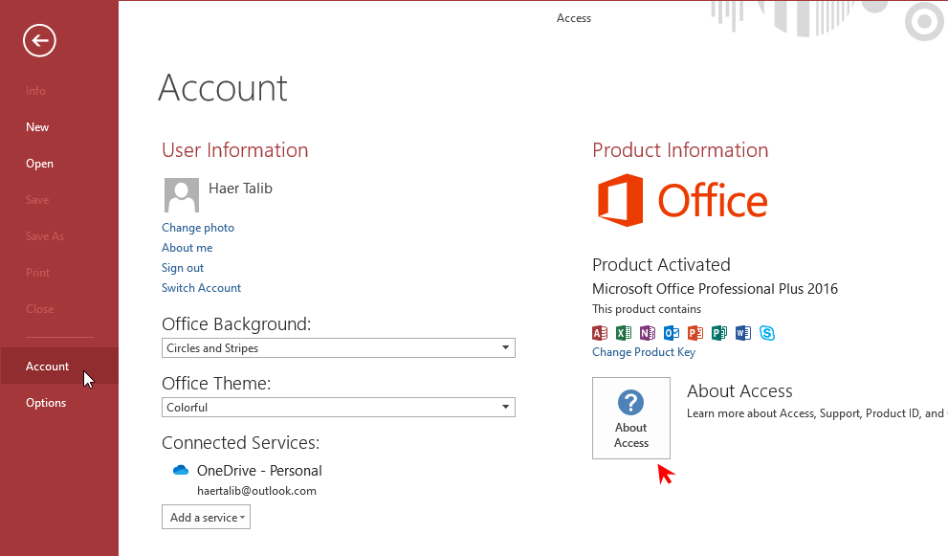Select Open in the Backstage sidebar
Viewport: 948px width, 556px height.
[x=39, y=164]
